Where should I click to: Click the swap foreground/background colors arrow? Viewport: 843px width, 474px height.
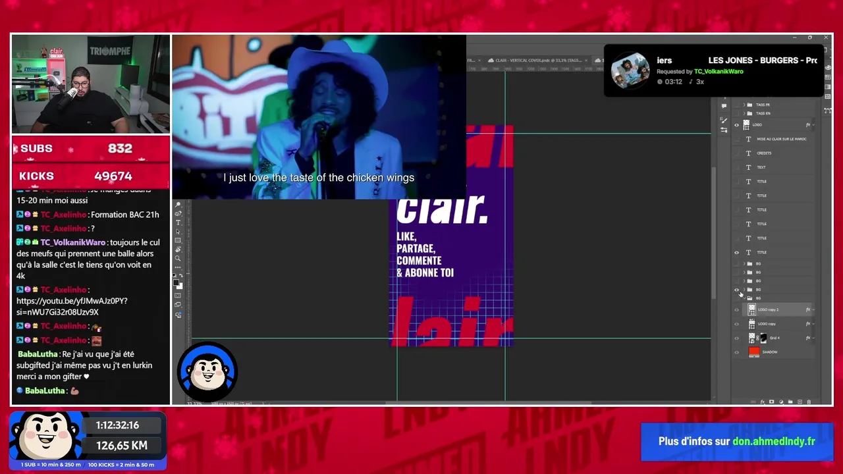pos(181,276)
